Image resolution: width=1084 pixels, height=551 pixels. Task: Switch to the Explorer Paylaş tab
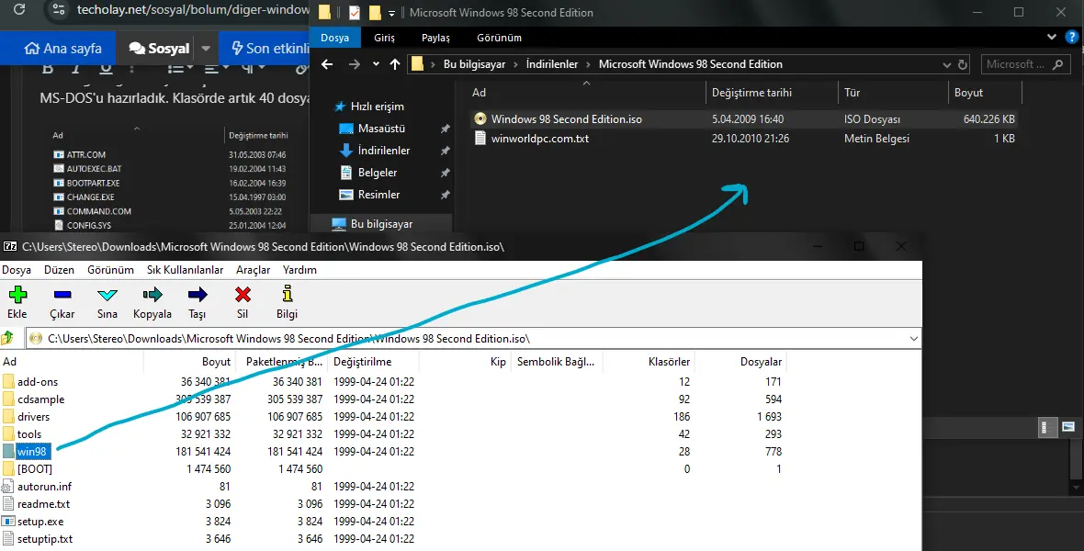tap(435, 38)
